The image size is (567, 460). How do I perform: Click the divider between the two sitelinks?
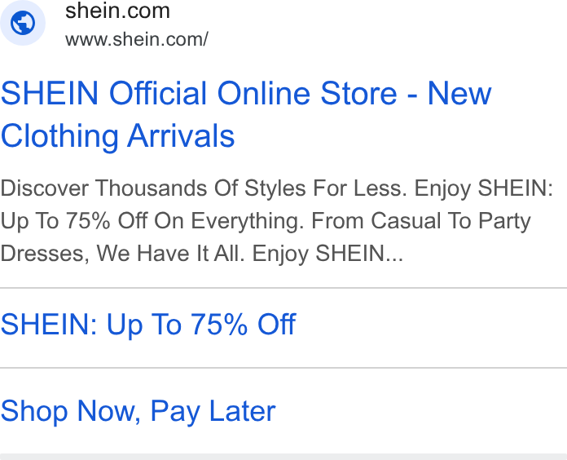tap(283, 368)
